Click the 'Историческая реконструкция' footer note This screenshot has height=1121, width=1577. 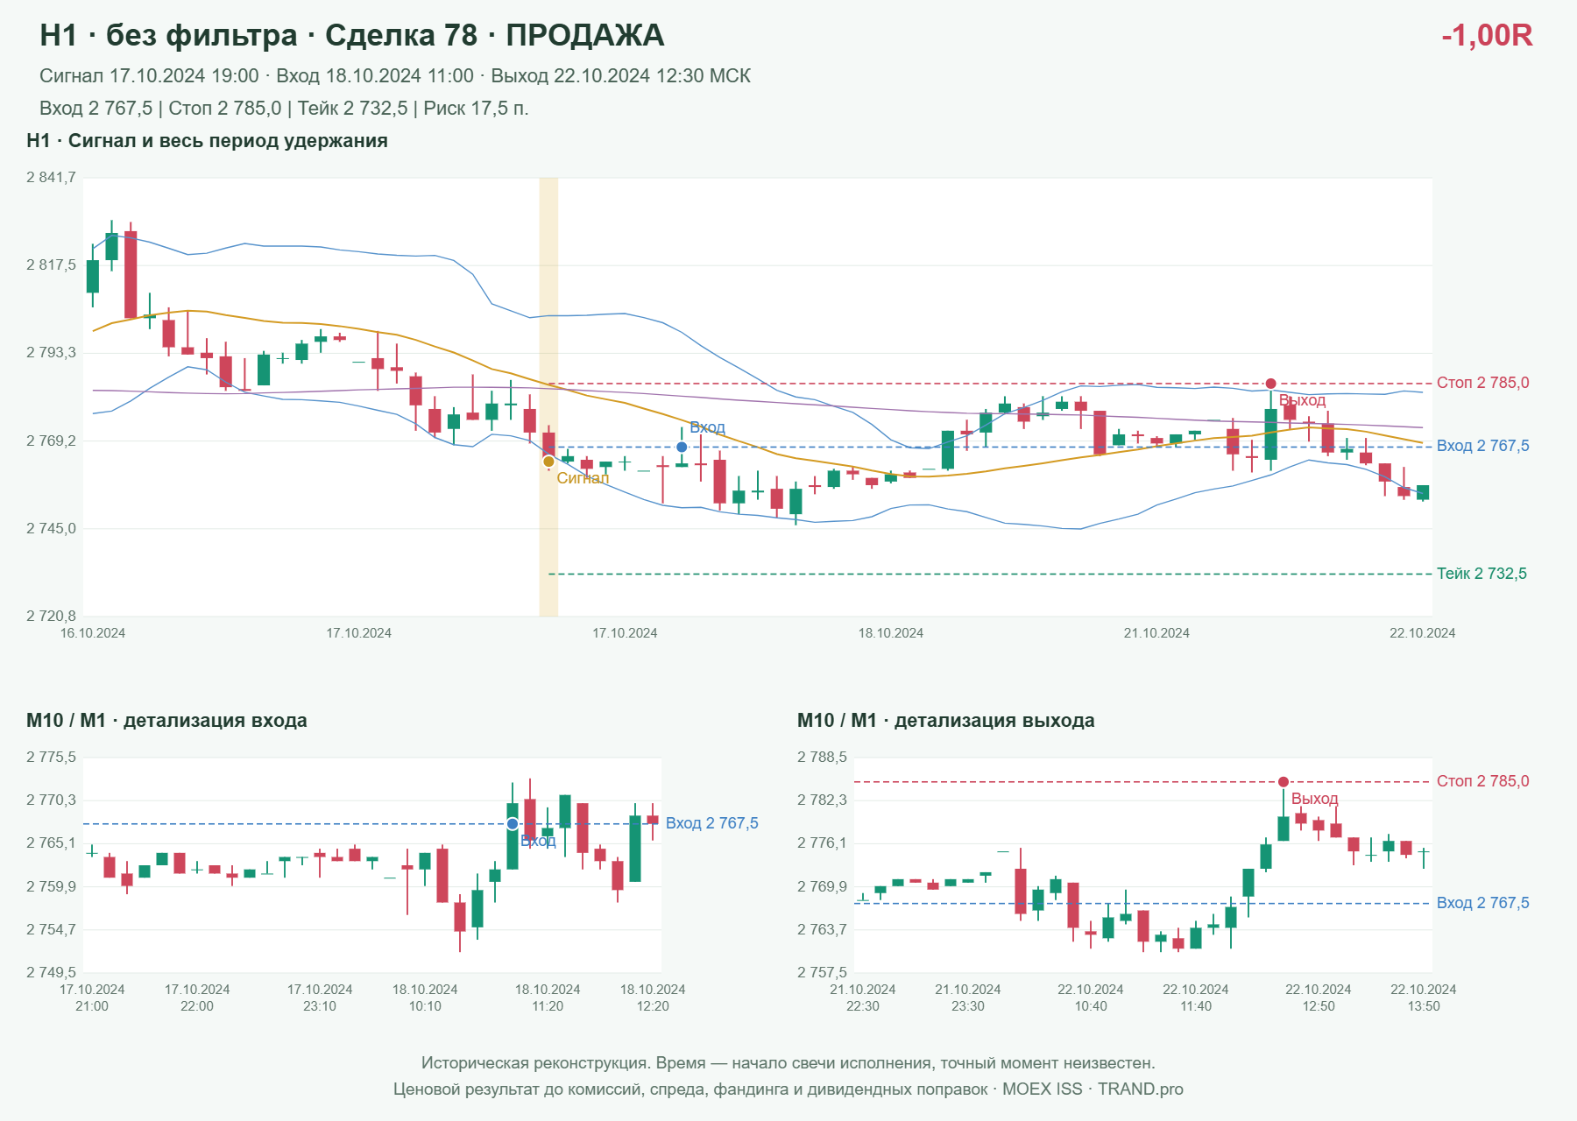(x=788, y=1063)
